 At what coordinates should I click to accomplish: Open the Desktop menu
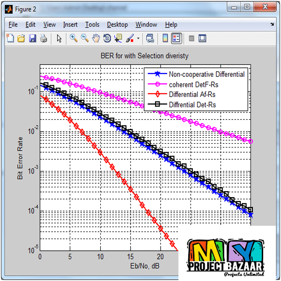pos(117,24)
